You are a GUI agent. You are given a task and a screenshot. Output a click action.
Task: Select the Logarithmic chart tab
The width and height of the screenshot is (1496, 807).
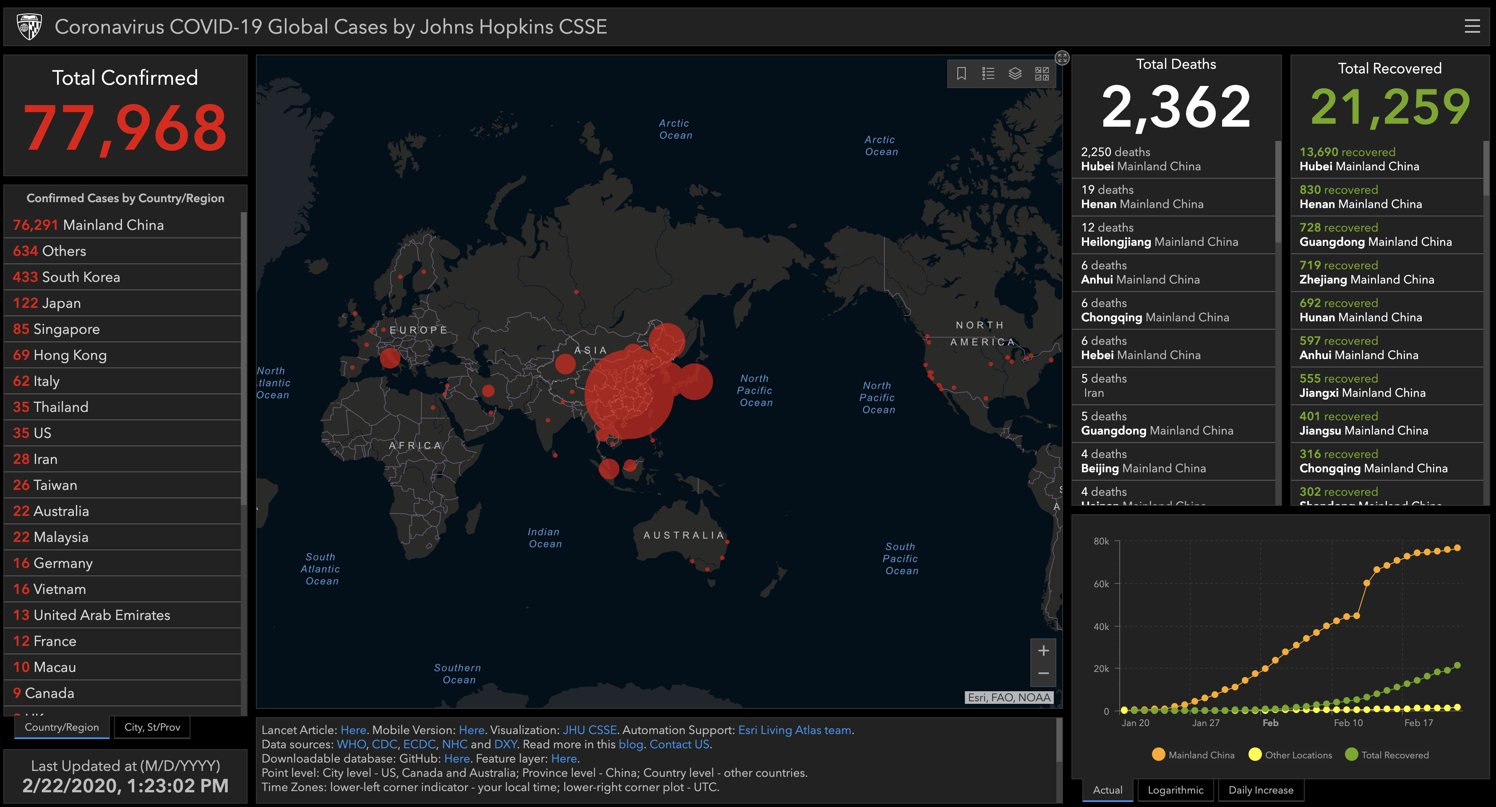(x=1175, y=789)
